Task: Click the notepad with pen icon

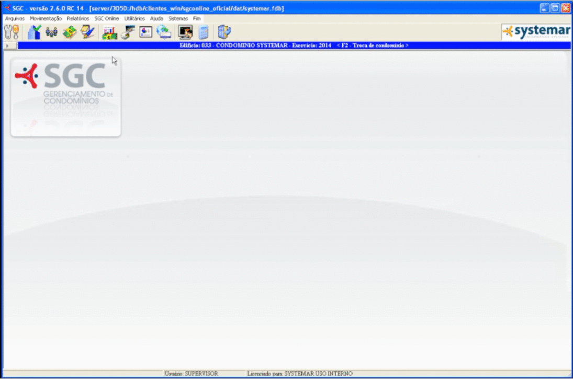Action: click(x=87, y=32)
